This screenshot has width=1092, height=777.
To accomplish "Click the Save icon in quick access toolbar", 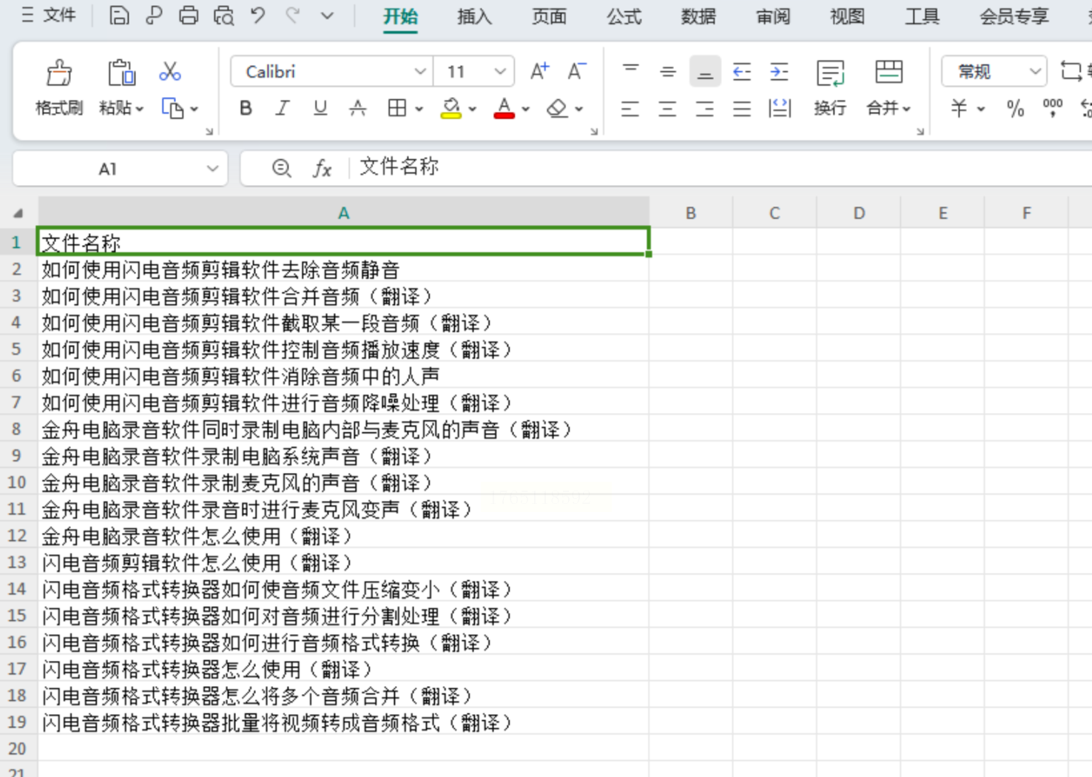I will tap(119, 16).
